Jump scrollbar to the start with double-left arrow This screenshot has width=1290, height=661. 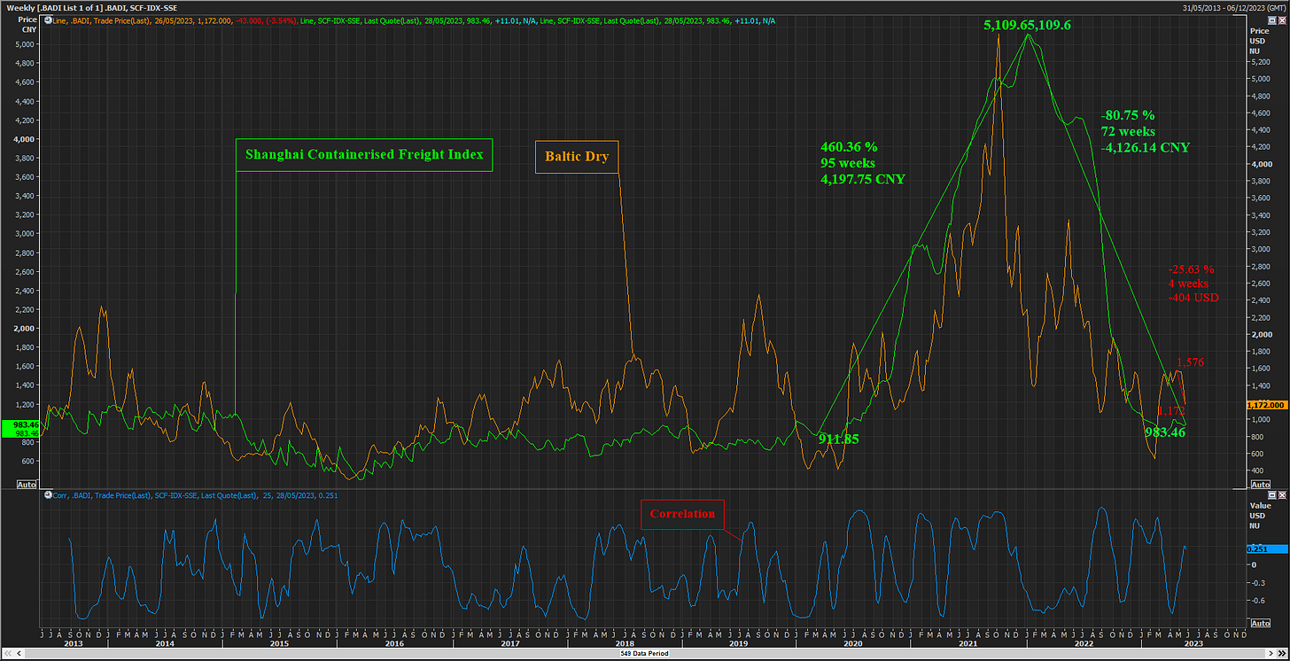pos(6,655)
